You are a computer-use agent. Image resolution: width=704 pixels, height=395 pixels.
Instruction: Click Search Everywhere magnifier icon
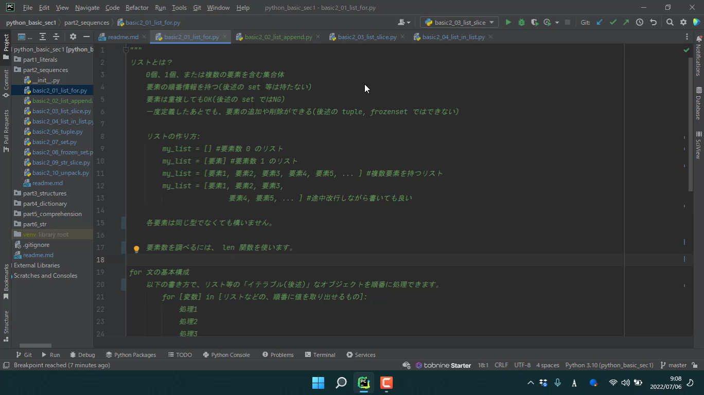coord(670,23)
